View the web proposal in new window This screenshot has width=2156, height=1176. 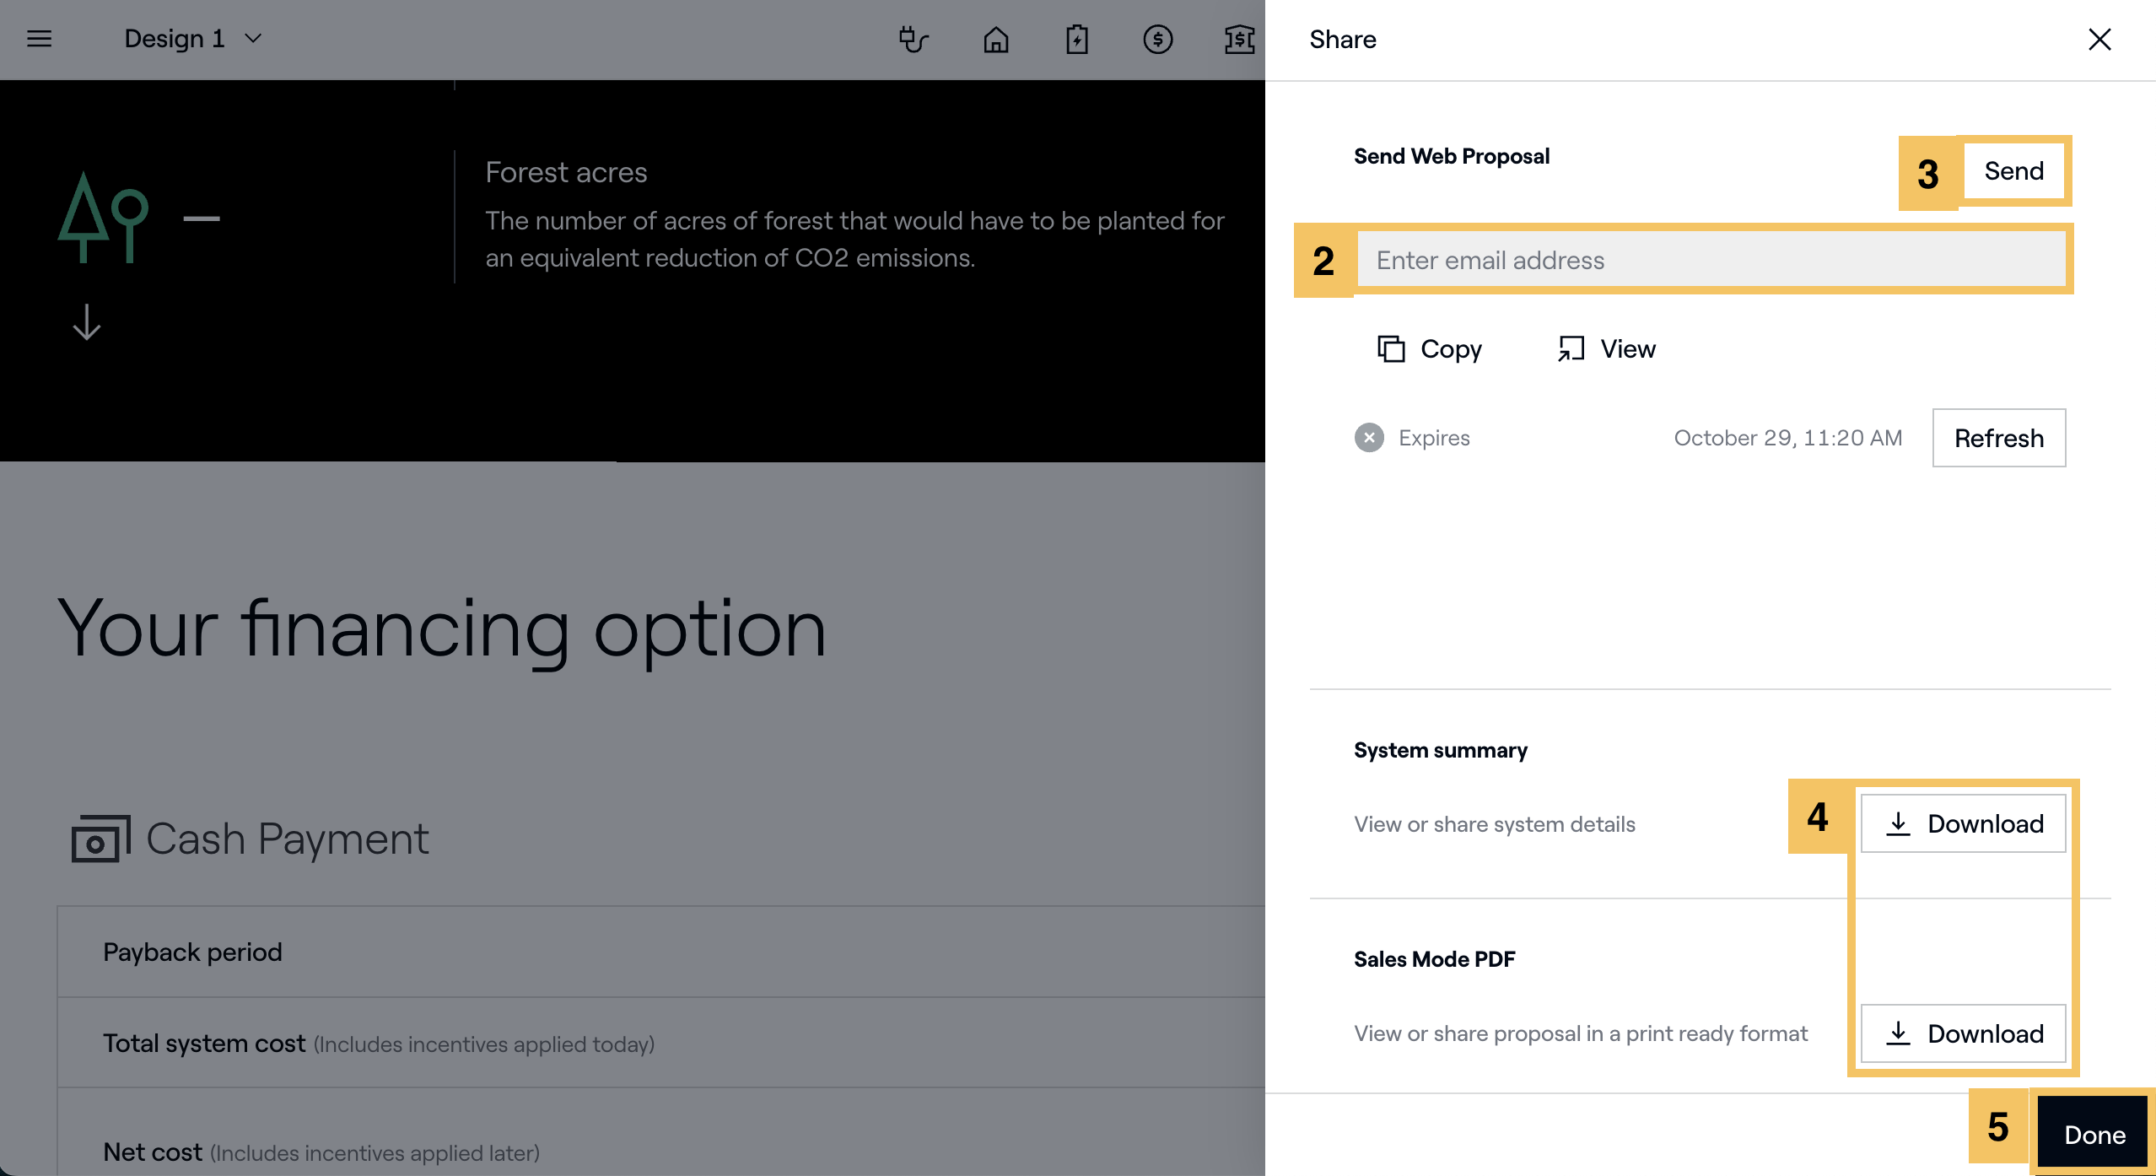(1607, 348)
